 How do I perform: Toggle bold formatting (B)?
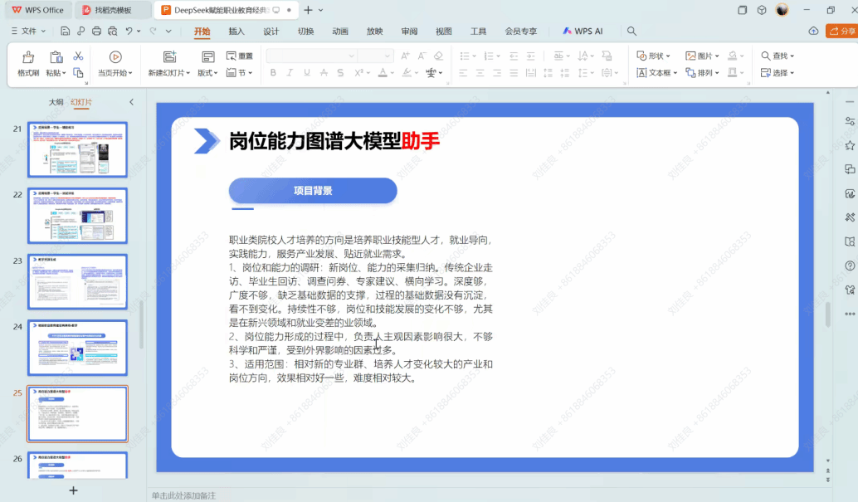tap(273, 73)
